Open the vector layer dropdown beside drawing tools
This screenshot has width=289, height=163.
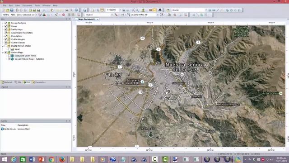pos(206,10)
